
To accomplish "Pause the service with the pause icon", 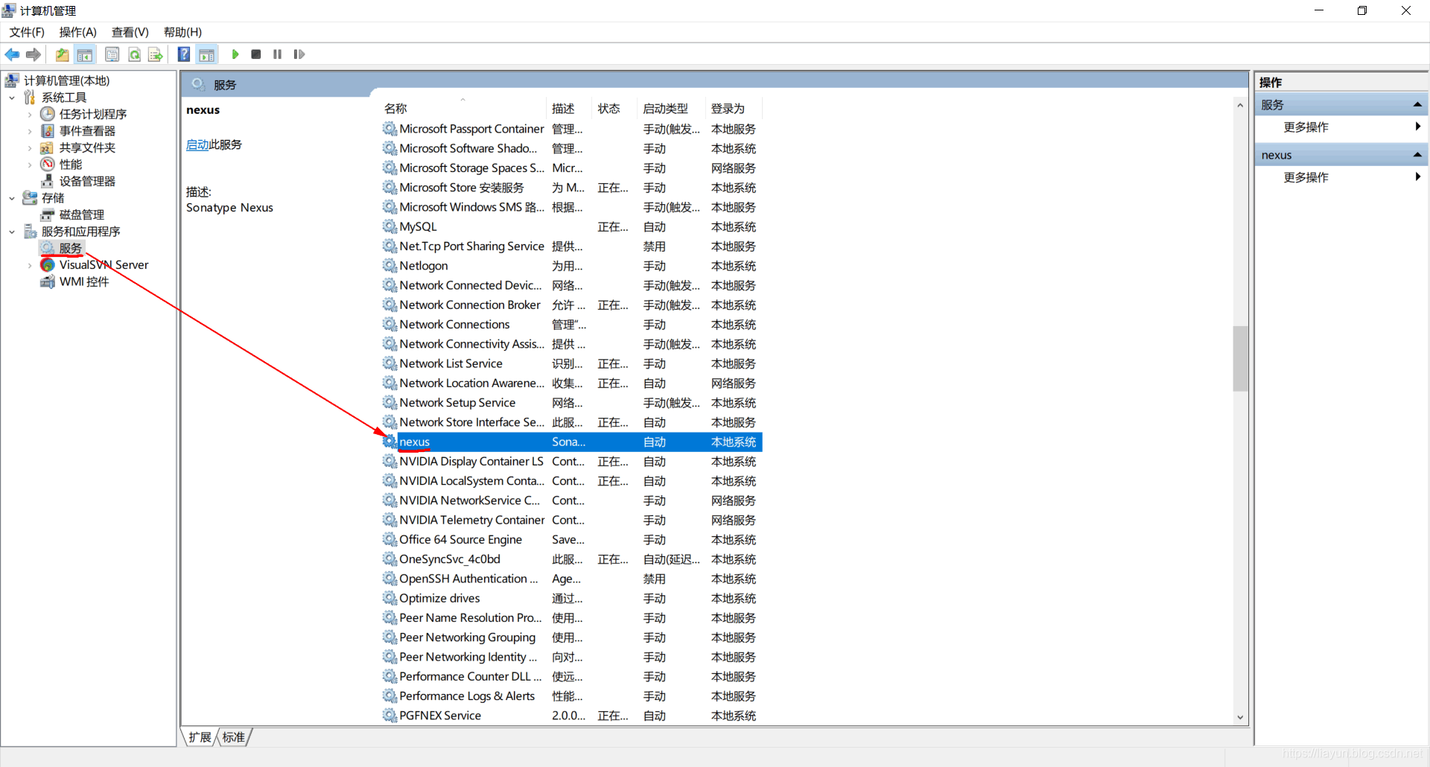I will pos(277,54).
